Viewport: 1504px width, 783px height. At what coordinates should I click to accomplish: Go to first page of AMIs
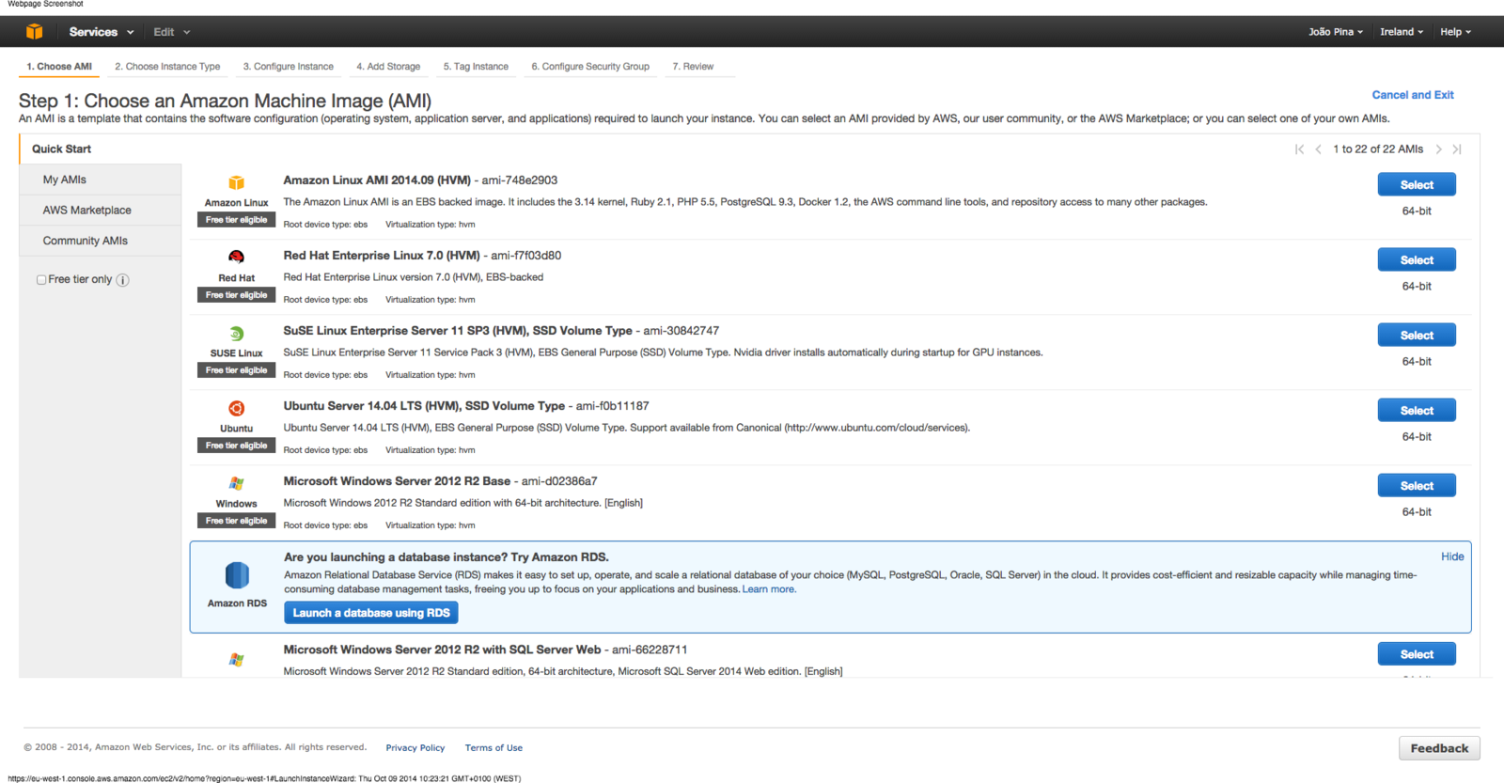(1300, 149)
